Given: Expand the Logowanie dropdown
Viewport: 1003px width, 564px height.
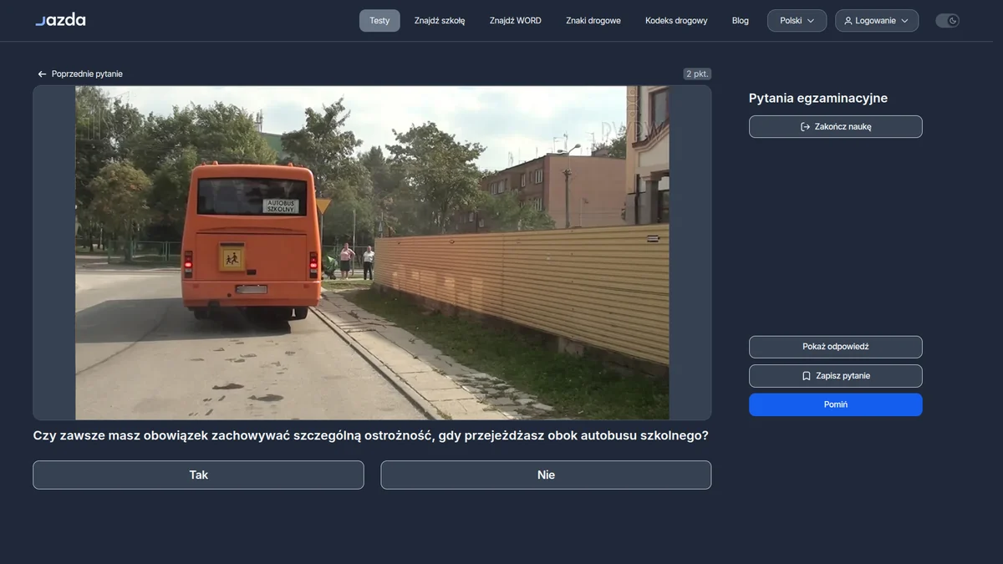Looking at the screenshot, I should [x=877, y=21].
